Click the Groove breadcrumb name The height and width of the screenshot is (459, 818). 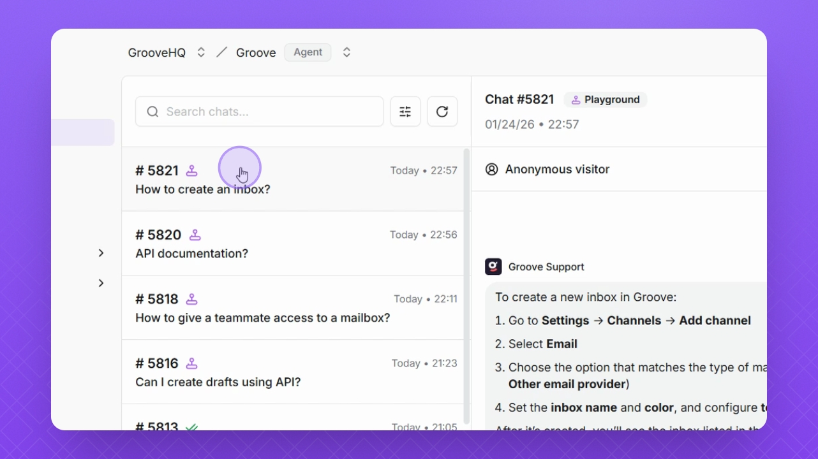[x=256, y=52]
